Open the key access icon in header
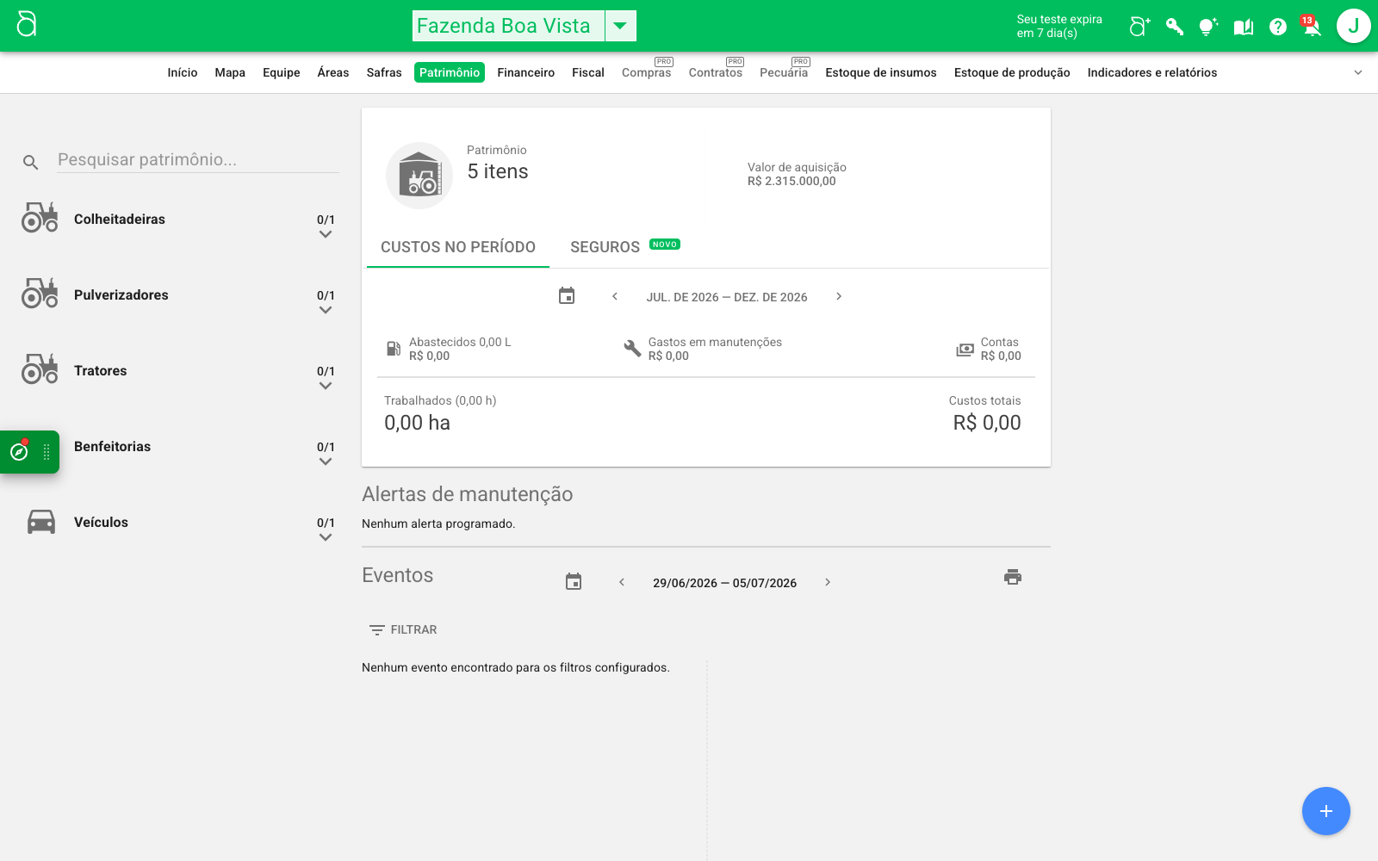The height and width of the screenshot is (861, 1378). (1175, 27)
